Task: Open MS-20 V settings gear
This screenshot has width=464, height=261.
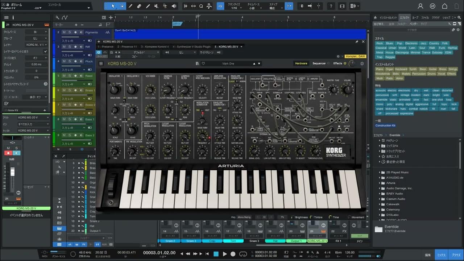Action: coord(362,63)
